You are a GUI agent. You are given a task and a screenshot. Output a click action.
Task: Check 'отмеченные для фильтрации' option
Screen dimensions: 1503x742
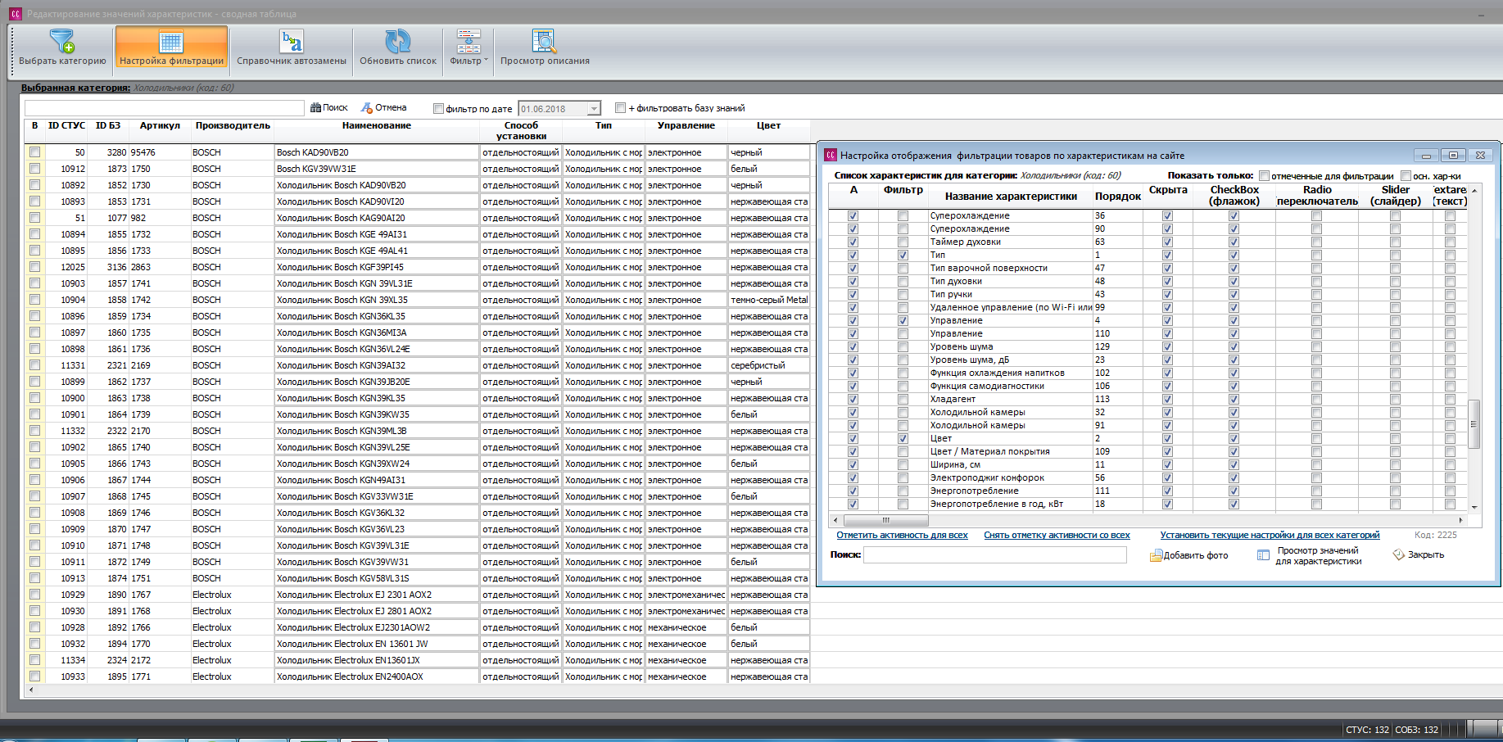click(x=1264, y=175)
